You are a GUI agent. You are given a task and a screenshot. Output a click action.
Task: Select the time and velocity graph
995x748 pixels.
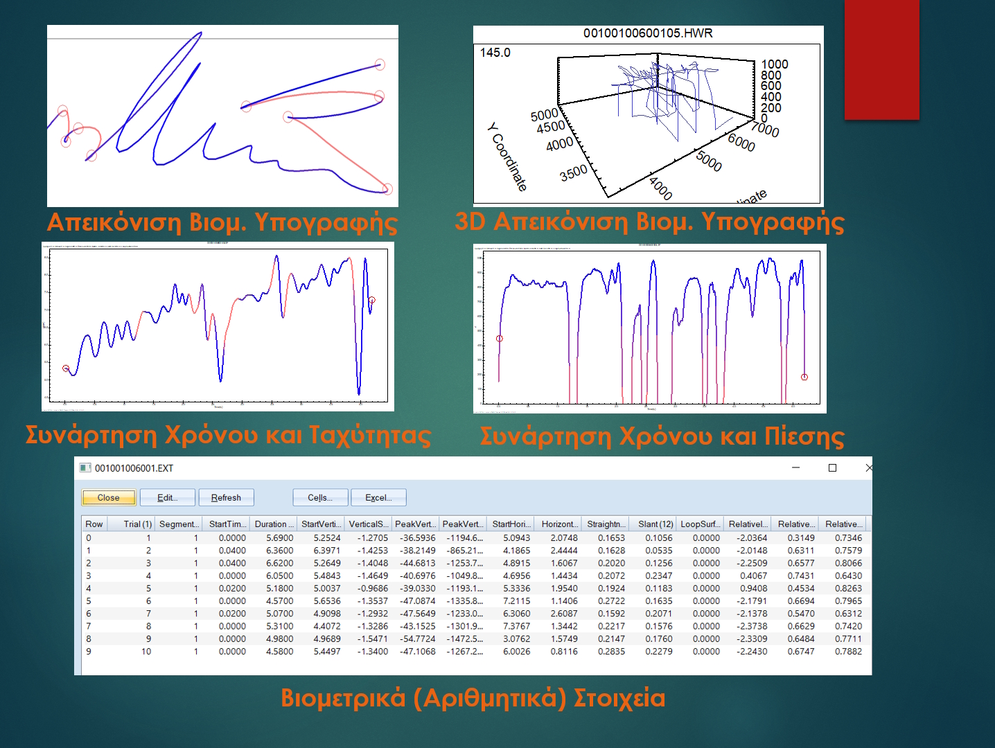coord(218,327)
